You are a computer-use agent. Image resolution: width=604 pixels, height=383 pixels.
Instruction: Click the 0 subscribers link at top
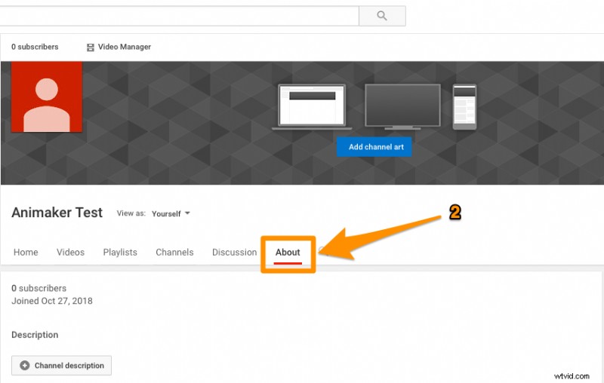(35, 47)
